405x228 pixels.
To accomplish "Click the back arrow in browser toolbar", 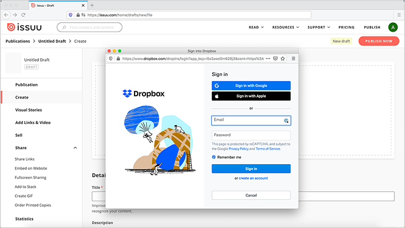I will [6, 15].
